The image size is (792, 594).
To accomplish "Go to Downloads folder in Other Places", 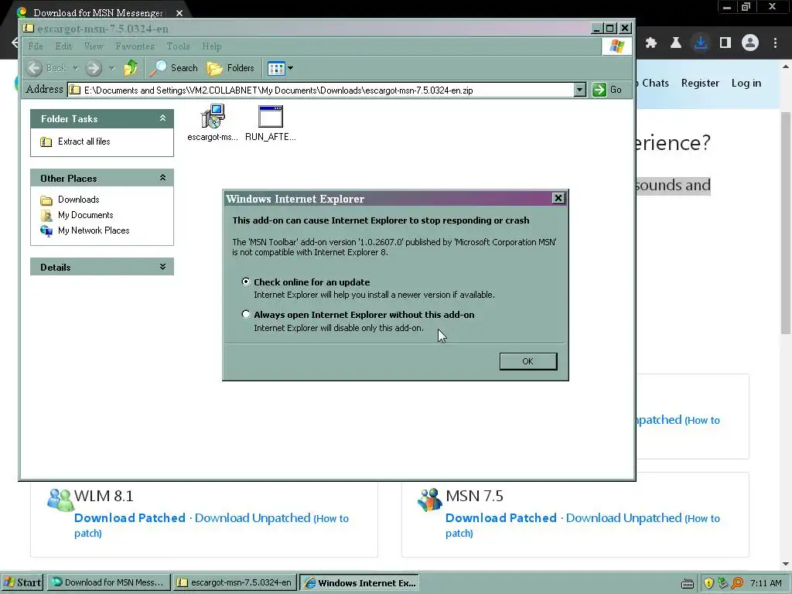I will (x=78, y=200).
